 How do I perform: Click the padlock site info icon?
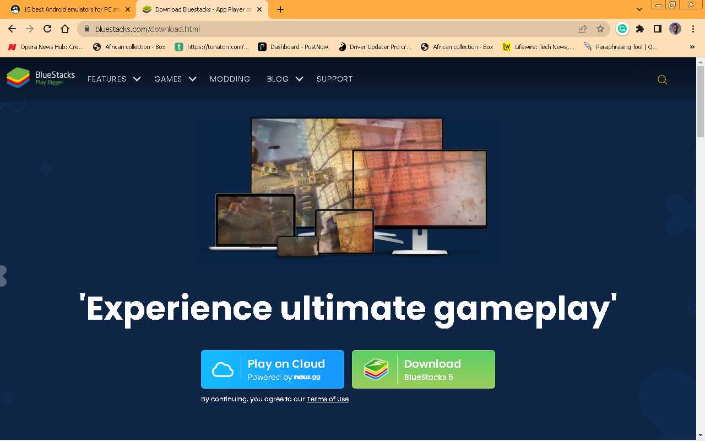pos(86,29)
